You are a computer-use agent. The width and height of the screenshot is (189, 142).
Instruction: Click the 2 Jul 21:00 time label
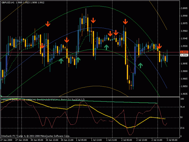pyautogui.click(x=157, y=140)
